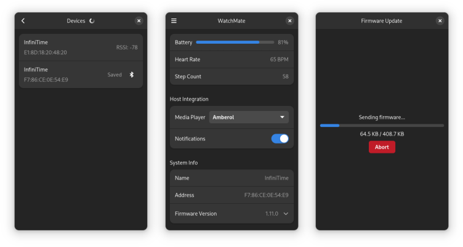Click the Heart Rate row
463x247 pixels.
[x=231, y=60]
